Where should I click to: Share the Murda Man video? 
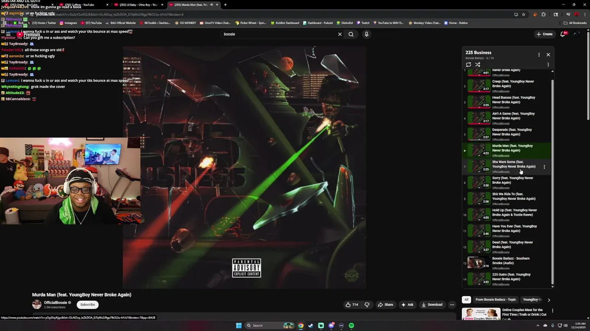click(385, 304)
